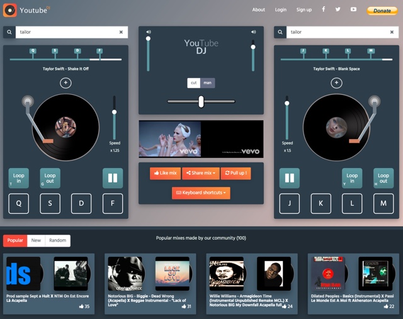The height and width of the screenshot is (319, 403).
Task: Open the Notorious BIG Dead Wrong mix card
Action: 150,284
